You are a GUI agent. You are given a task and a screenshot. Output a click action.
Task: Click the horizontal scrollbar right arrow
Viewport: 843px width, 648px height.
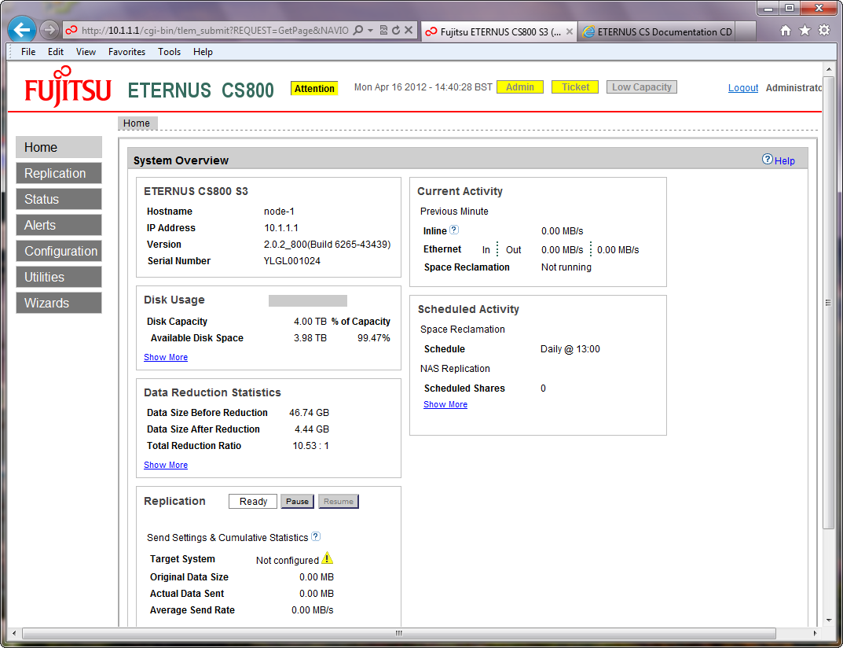816,633
